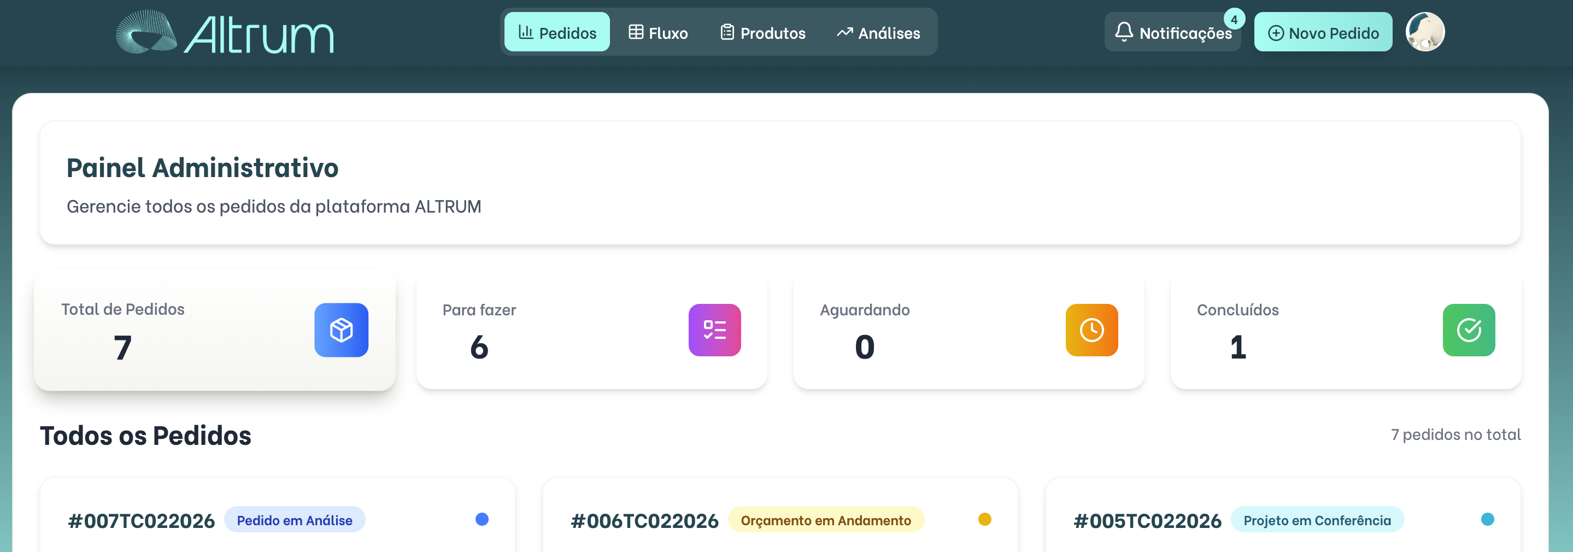Viewport: 1573px width, 552px height.
Task: Open the Análises tab
Action: [878, 32]
